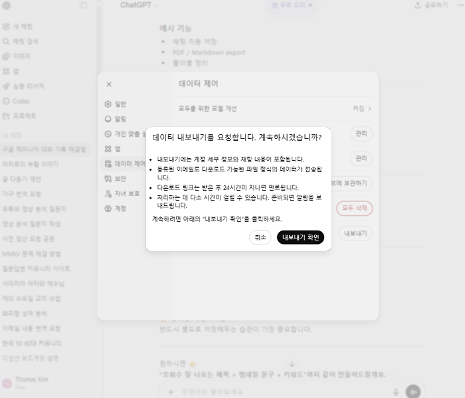Click the 보안 shield icon
The image size is (465, 398).
pos(108,179)
